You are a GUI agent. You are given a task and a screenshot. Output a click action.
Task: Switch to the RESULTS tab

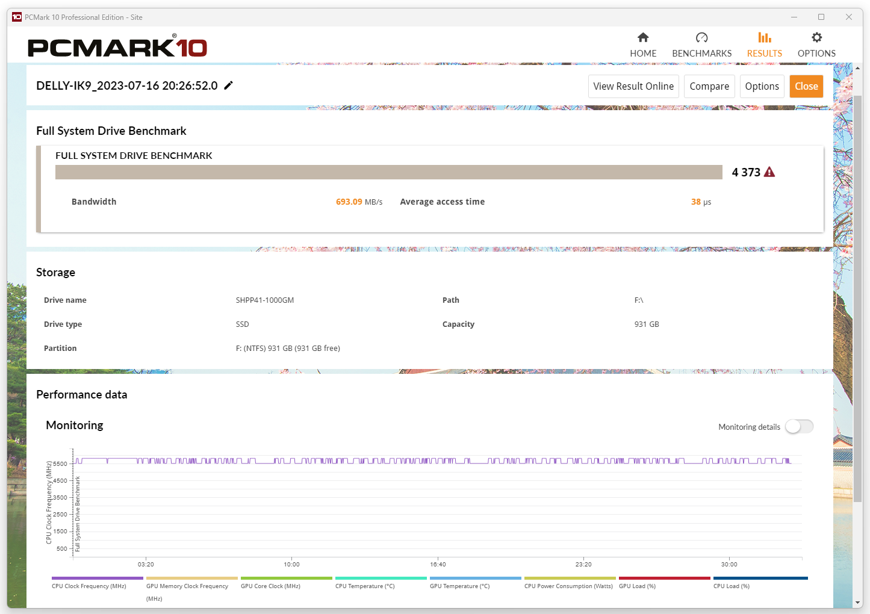pos(765,45)
